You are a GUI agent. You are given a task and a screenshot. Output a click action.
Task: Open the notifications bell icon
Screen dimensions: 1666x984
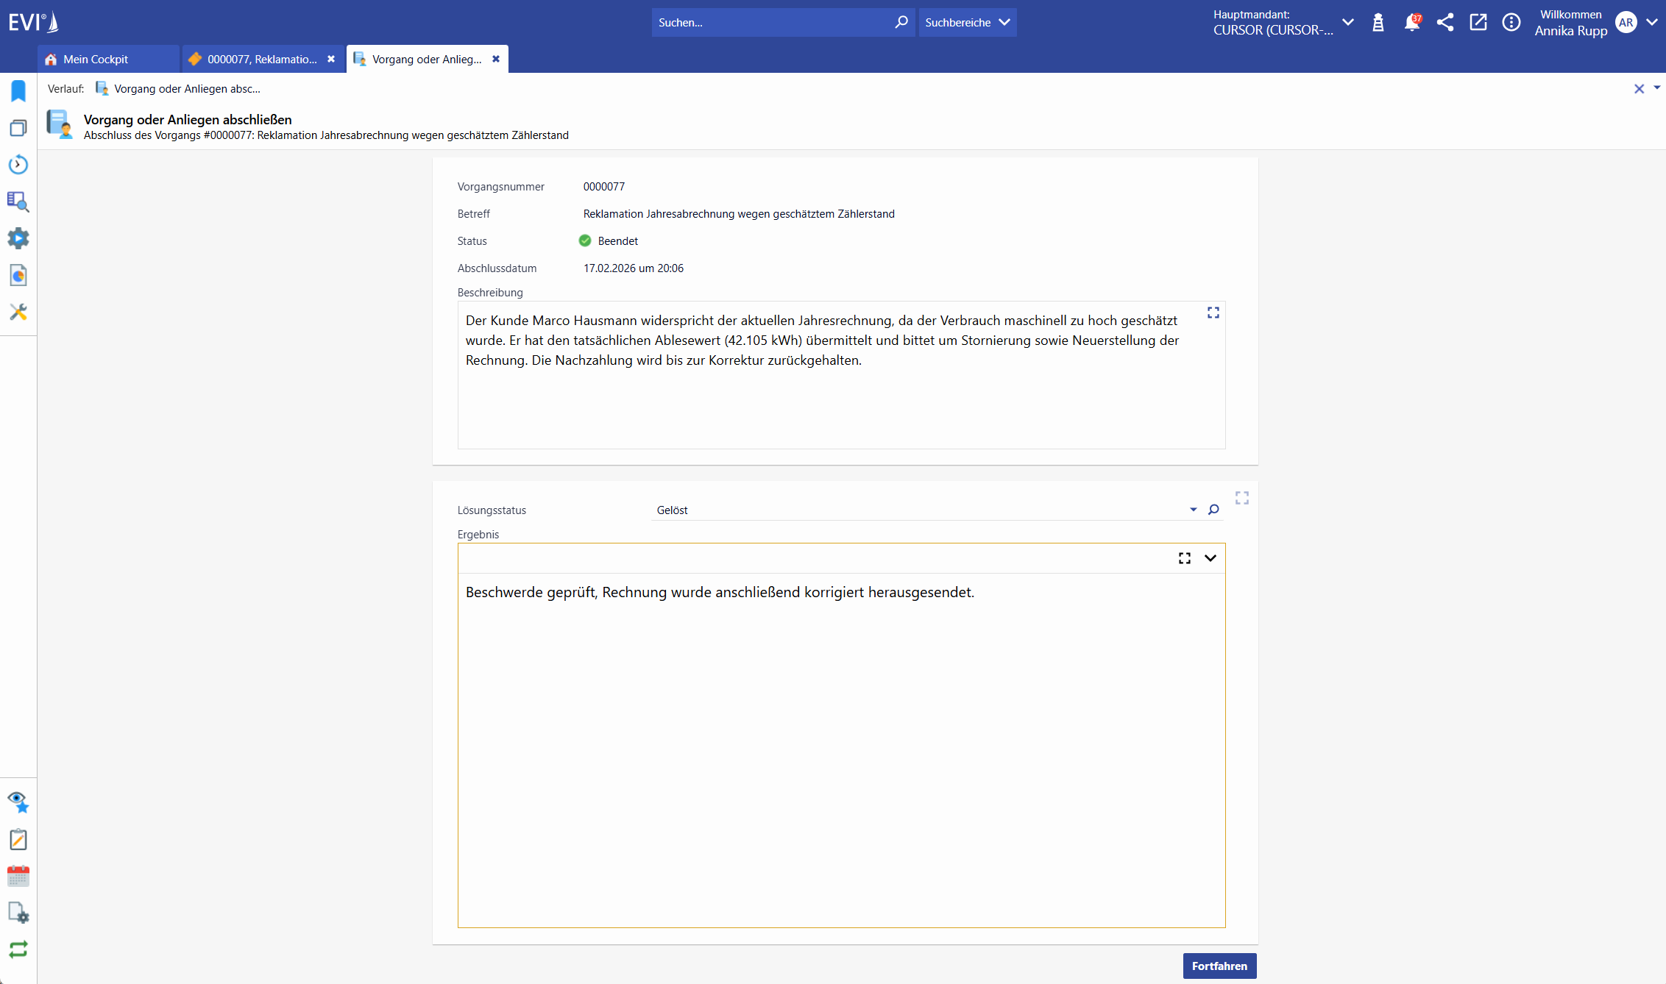tap(1411, 23)
